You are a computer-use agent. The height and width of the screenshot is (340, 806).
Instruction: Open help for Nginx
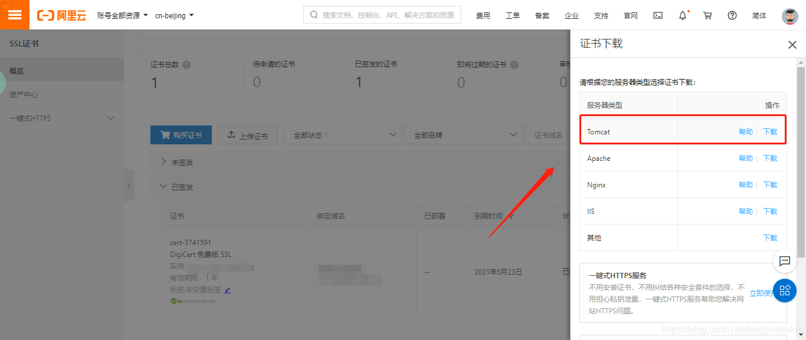(746, 185)
